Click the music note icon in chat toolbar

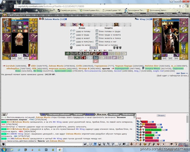point(113,144)
